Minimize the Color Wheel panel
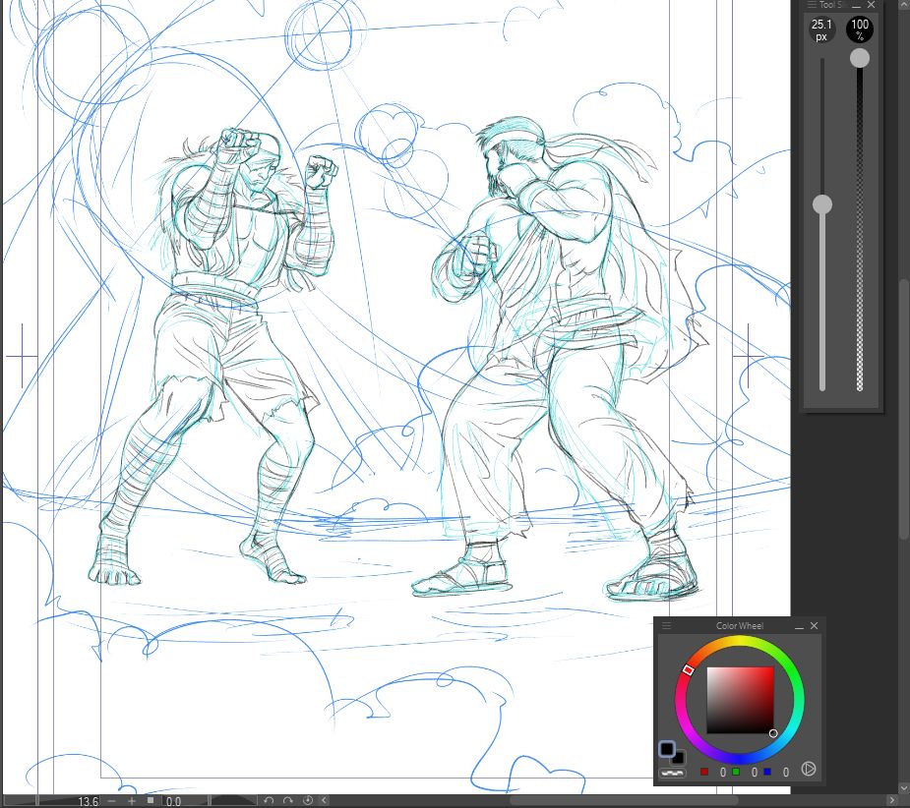 799,626
